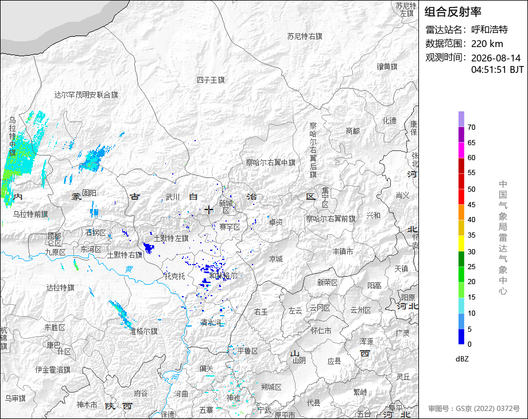Click the 达尔罕茂明安联合旗 label
This screenshot has height=419, width=528.
(86, 95)
